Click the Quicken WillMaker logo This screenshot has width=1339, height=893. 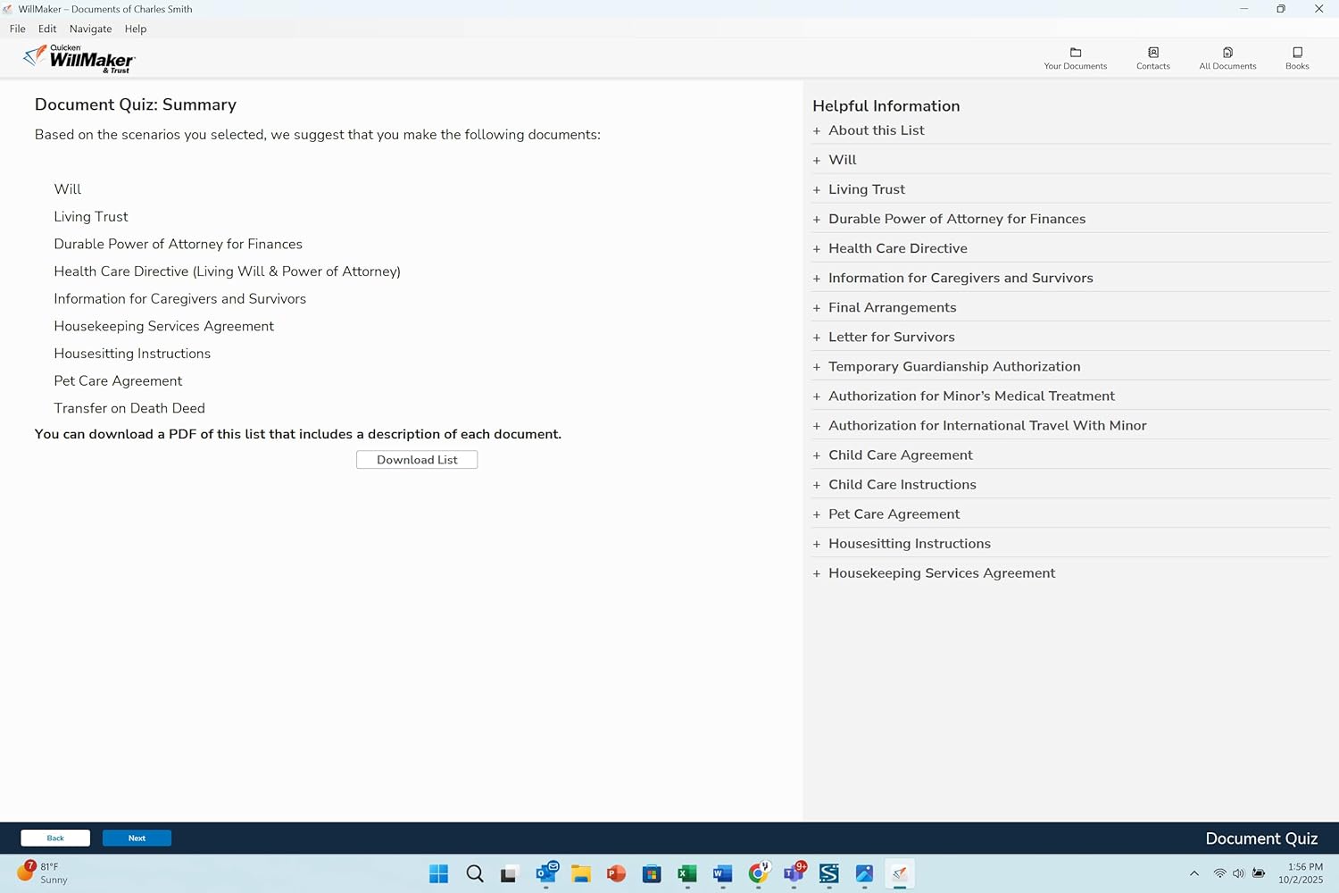pos(79,57)
